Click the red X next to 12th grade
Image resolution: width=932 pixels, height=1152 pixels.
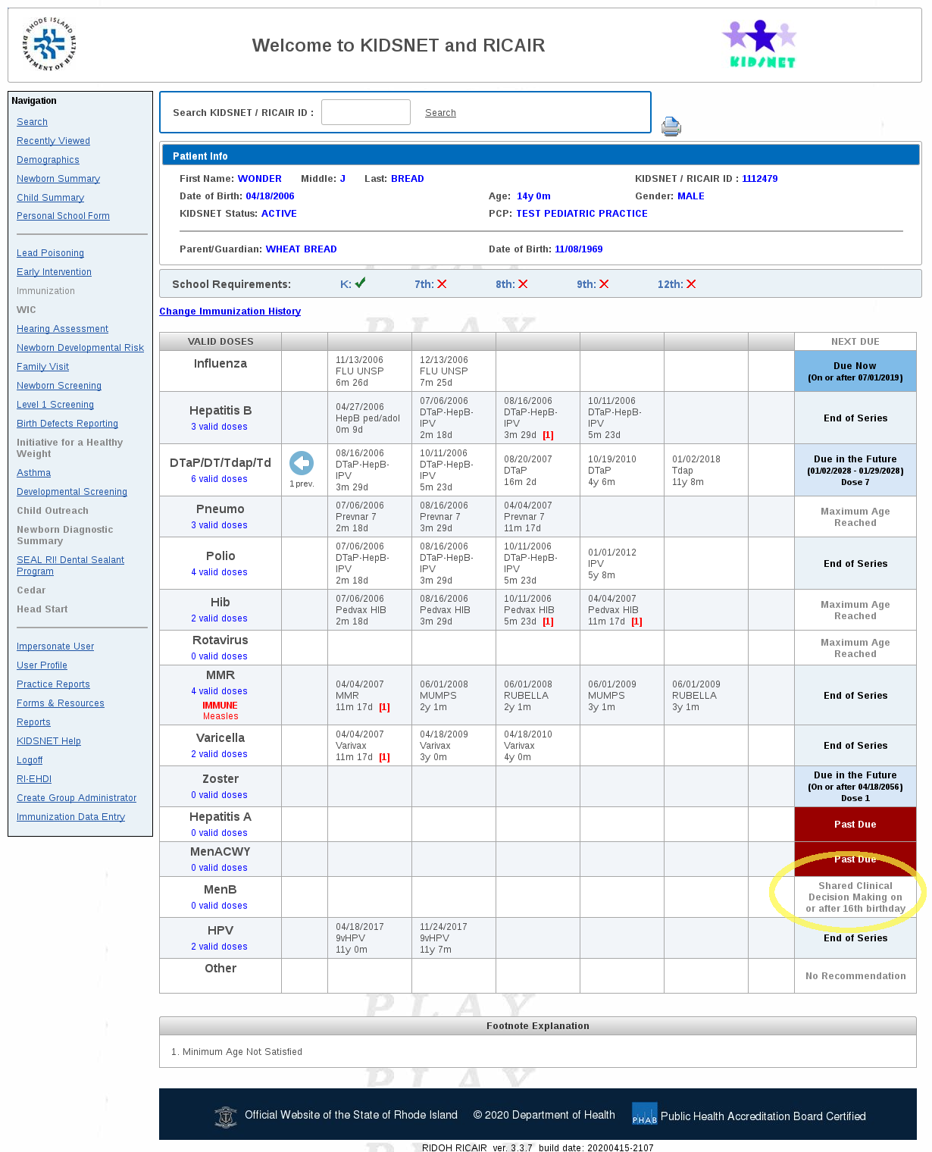coord(691,284)
